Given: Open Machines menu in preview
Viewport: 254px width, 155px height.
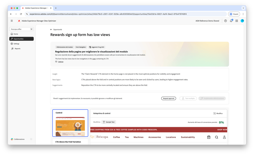Looking at the screenshot, I should coord(139,137).
